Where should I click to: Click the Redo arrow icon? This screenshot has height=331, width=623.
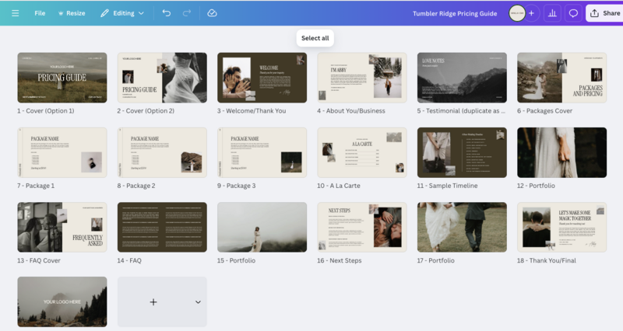pyautogui.click(x=186, y=13)
